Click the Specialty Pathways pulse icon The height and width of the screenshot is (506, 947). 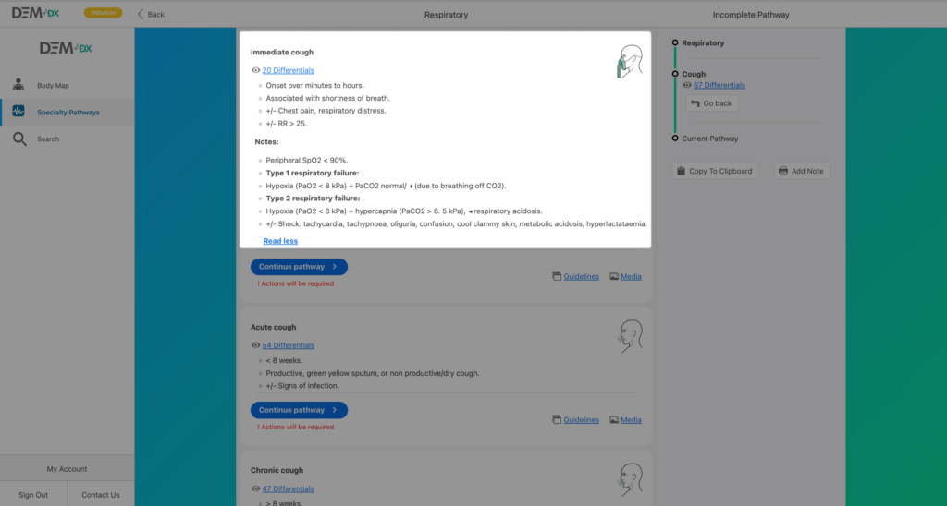(18, 112)
